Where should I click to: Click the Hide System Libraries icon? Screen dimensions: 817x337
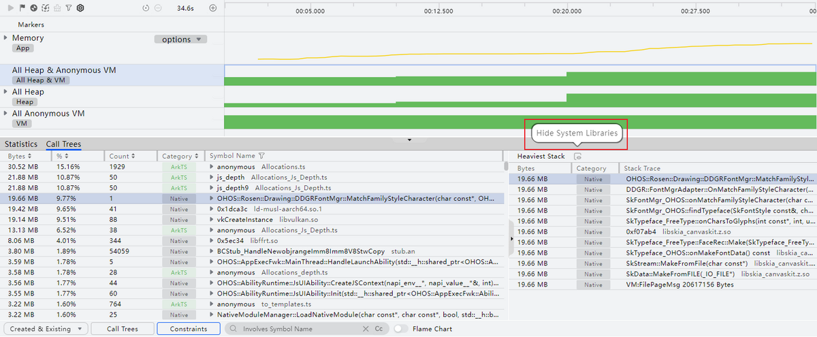pyautogui.click(x=577, y=157)
